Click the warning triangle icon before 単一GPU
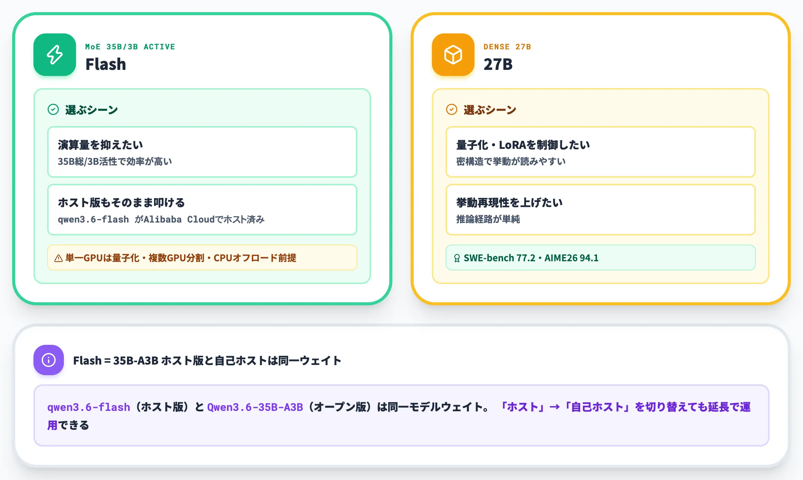 coord(59,258)
